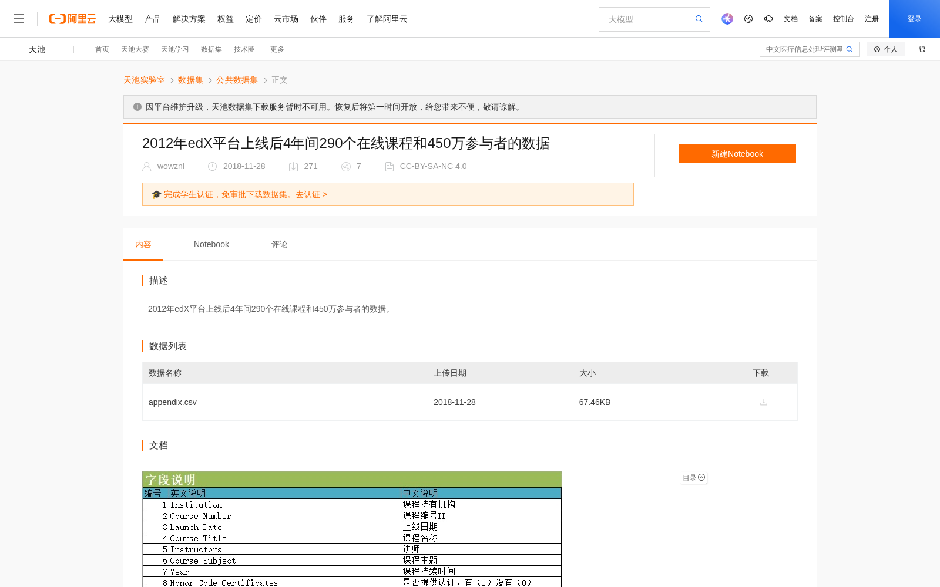Click the share icon beside 7
Viewport: 940px width, 587px height.
click(346, 167)
